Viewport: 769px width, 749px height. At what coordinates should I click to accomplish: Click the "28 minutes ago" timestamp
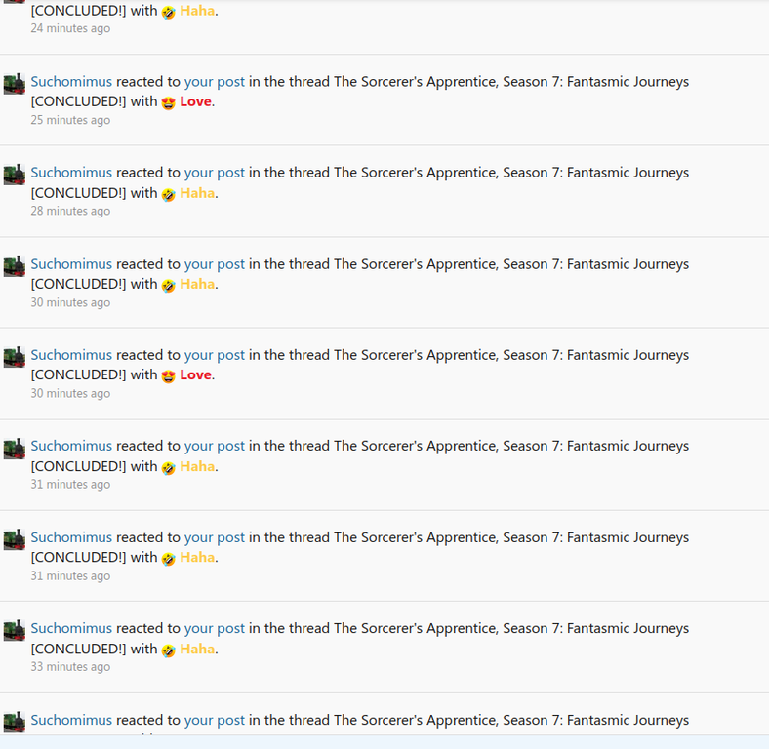[70, 211]
